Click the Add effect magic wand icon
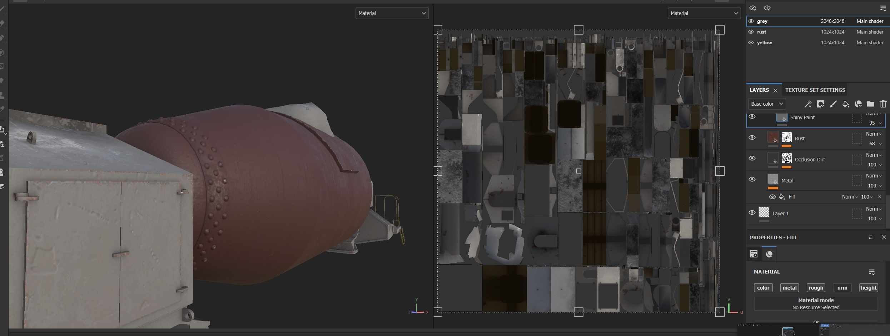The width and height of the screenshot is (890, 336). tap(808, 104)
